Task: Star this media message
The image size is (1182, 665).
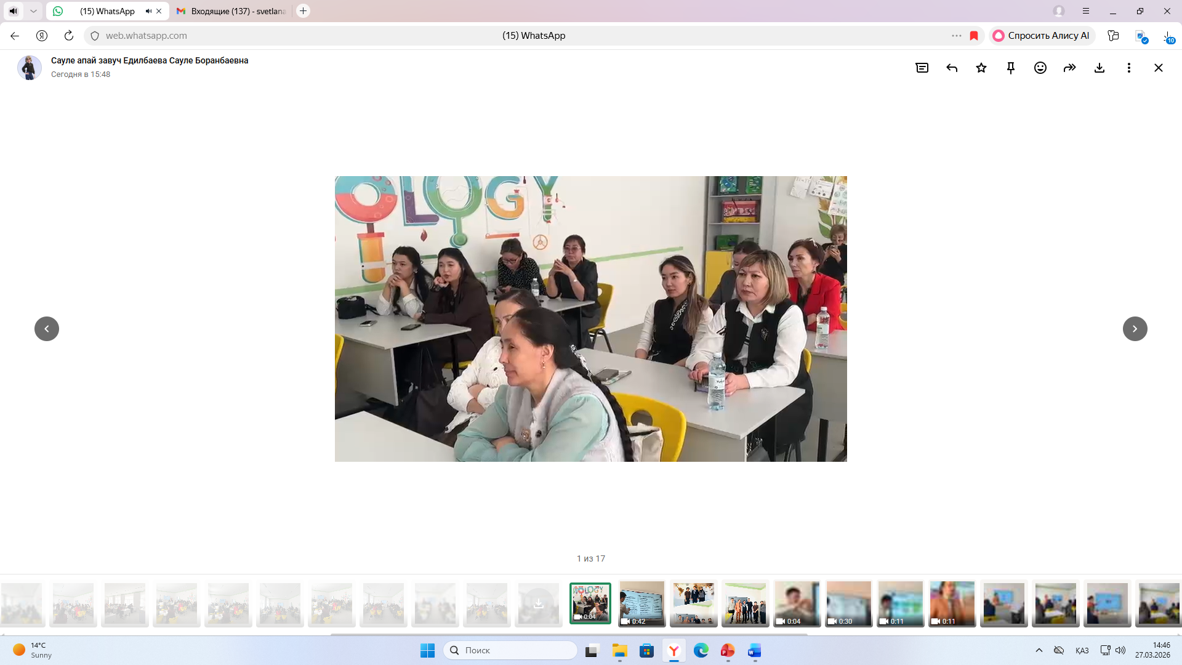Action: click(x=981, y=68)
